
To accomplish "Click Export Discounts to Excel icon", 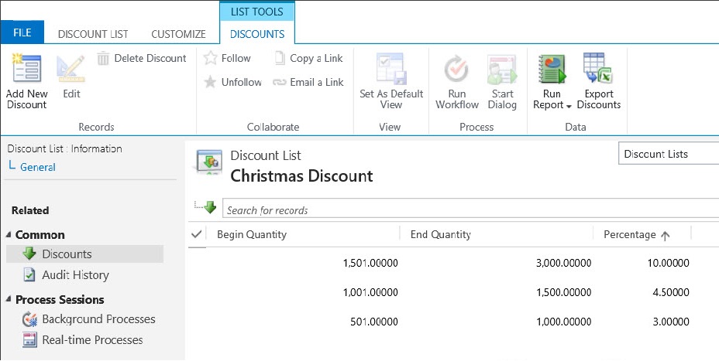I will [598, 70].
